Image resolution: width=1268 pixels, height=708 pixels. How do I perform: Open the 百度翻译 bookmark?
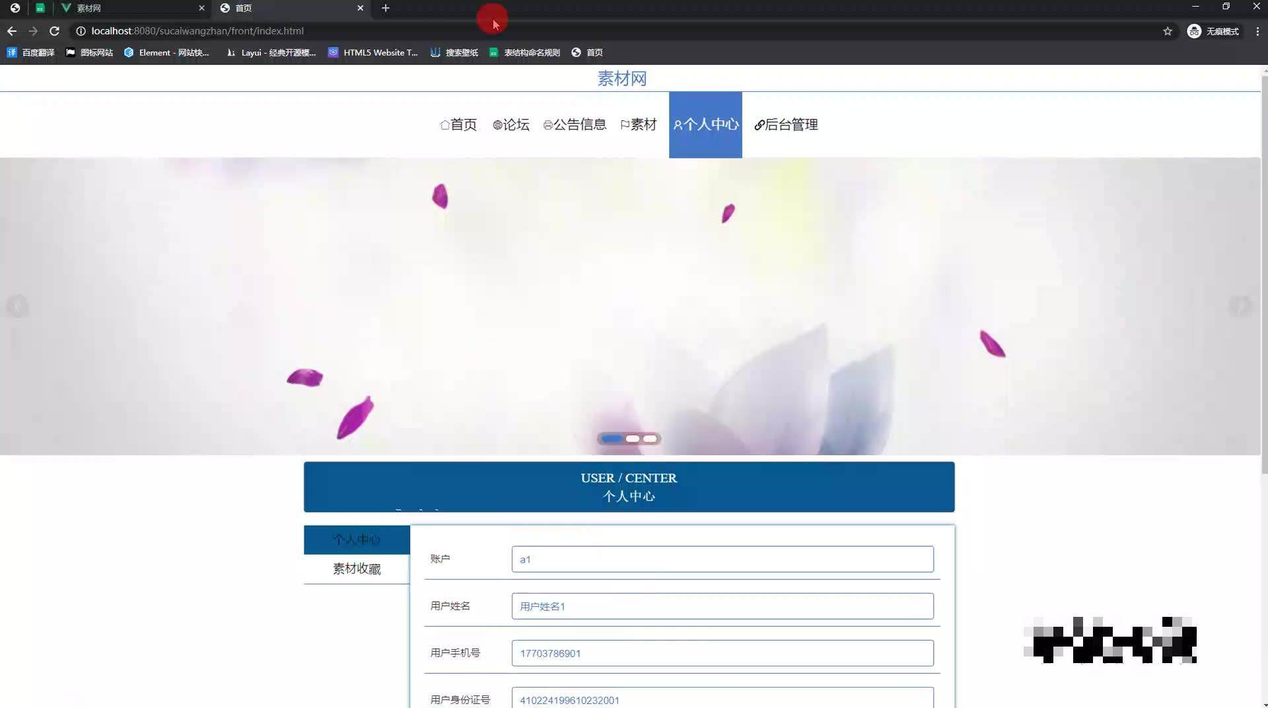click(x=30, y=52)
